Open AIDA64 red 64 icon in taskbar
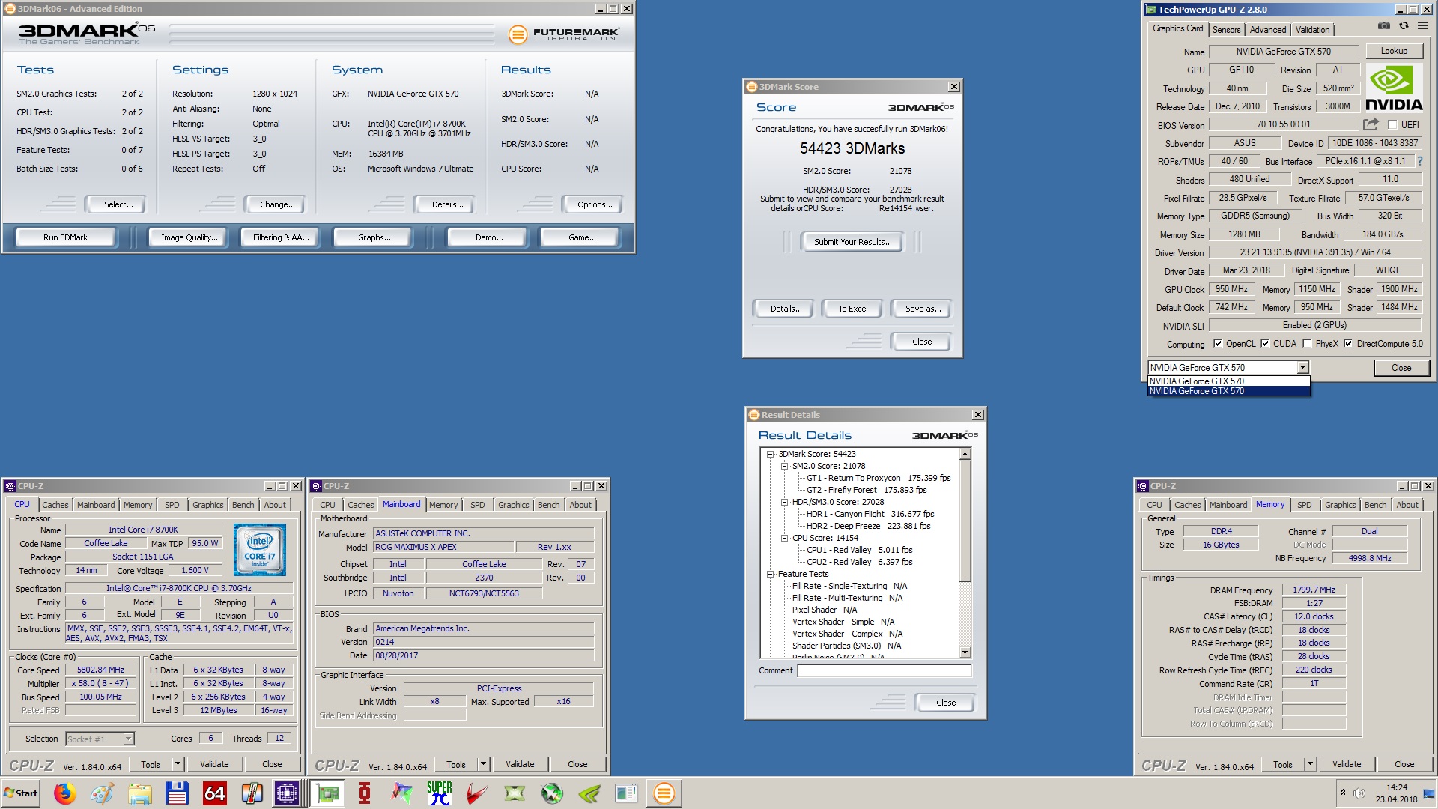This screenshot has height=809, width=1438. [x=215, y=793]
